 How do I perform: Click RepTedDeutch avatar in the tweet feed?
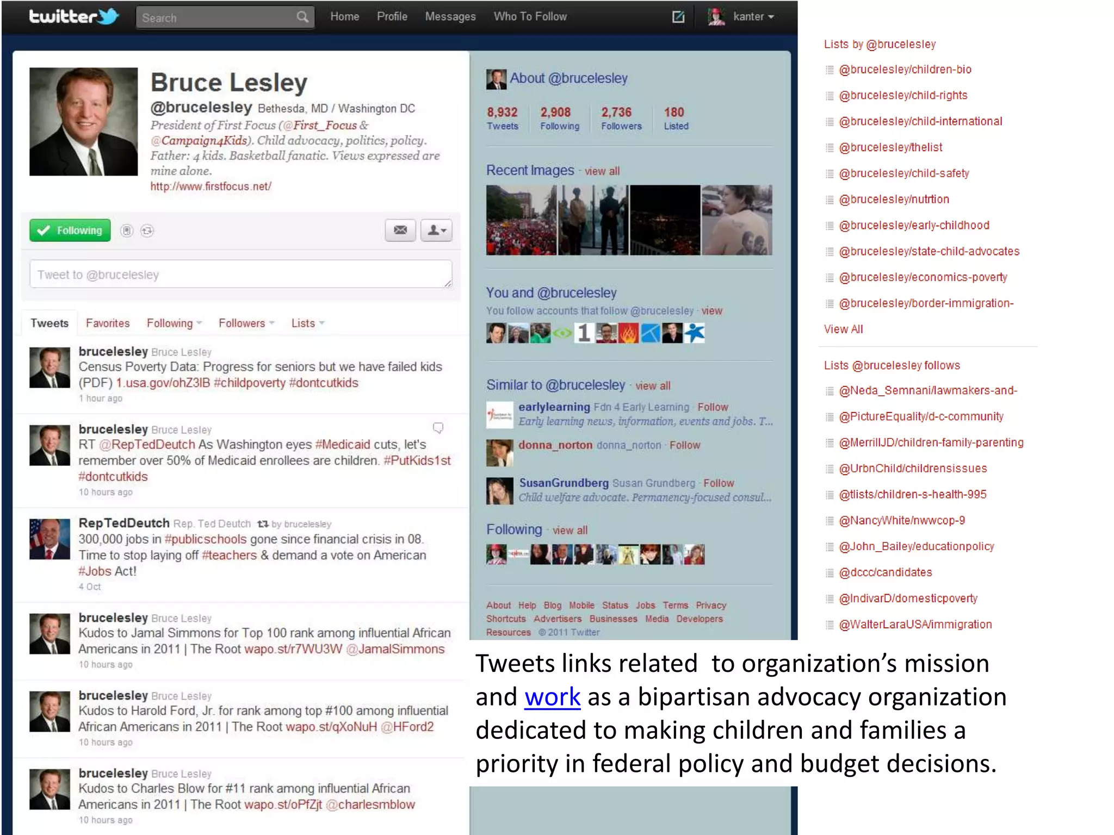tap(49, 539)
